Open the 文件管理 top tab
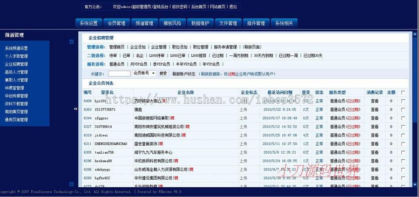 coord(228,23)
